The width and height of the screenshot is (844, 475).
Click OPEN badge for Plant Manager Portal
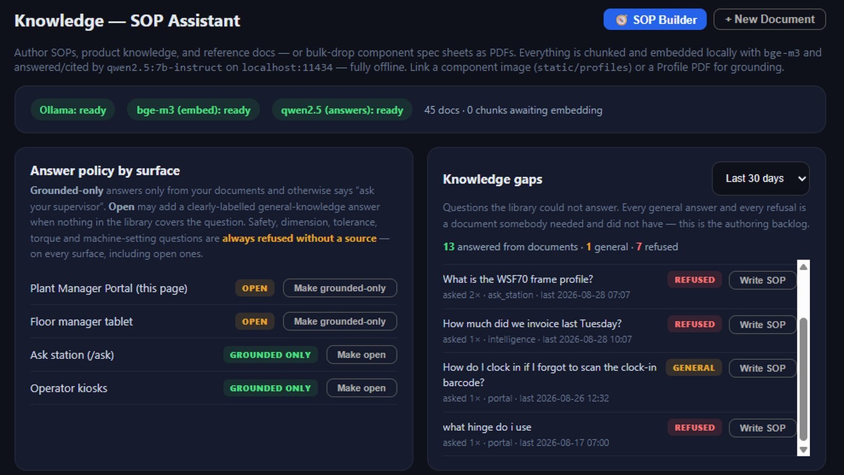(255, 288)
